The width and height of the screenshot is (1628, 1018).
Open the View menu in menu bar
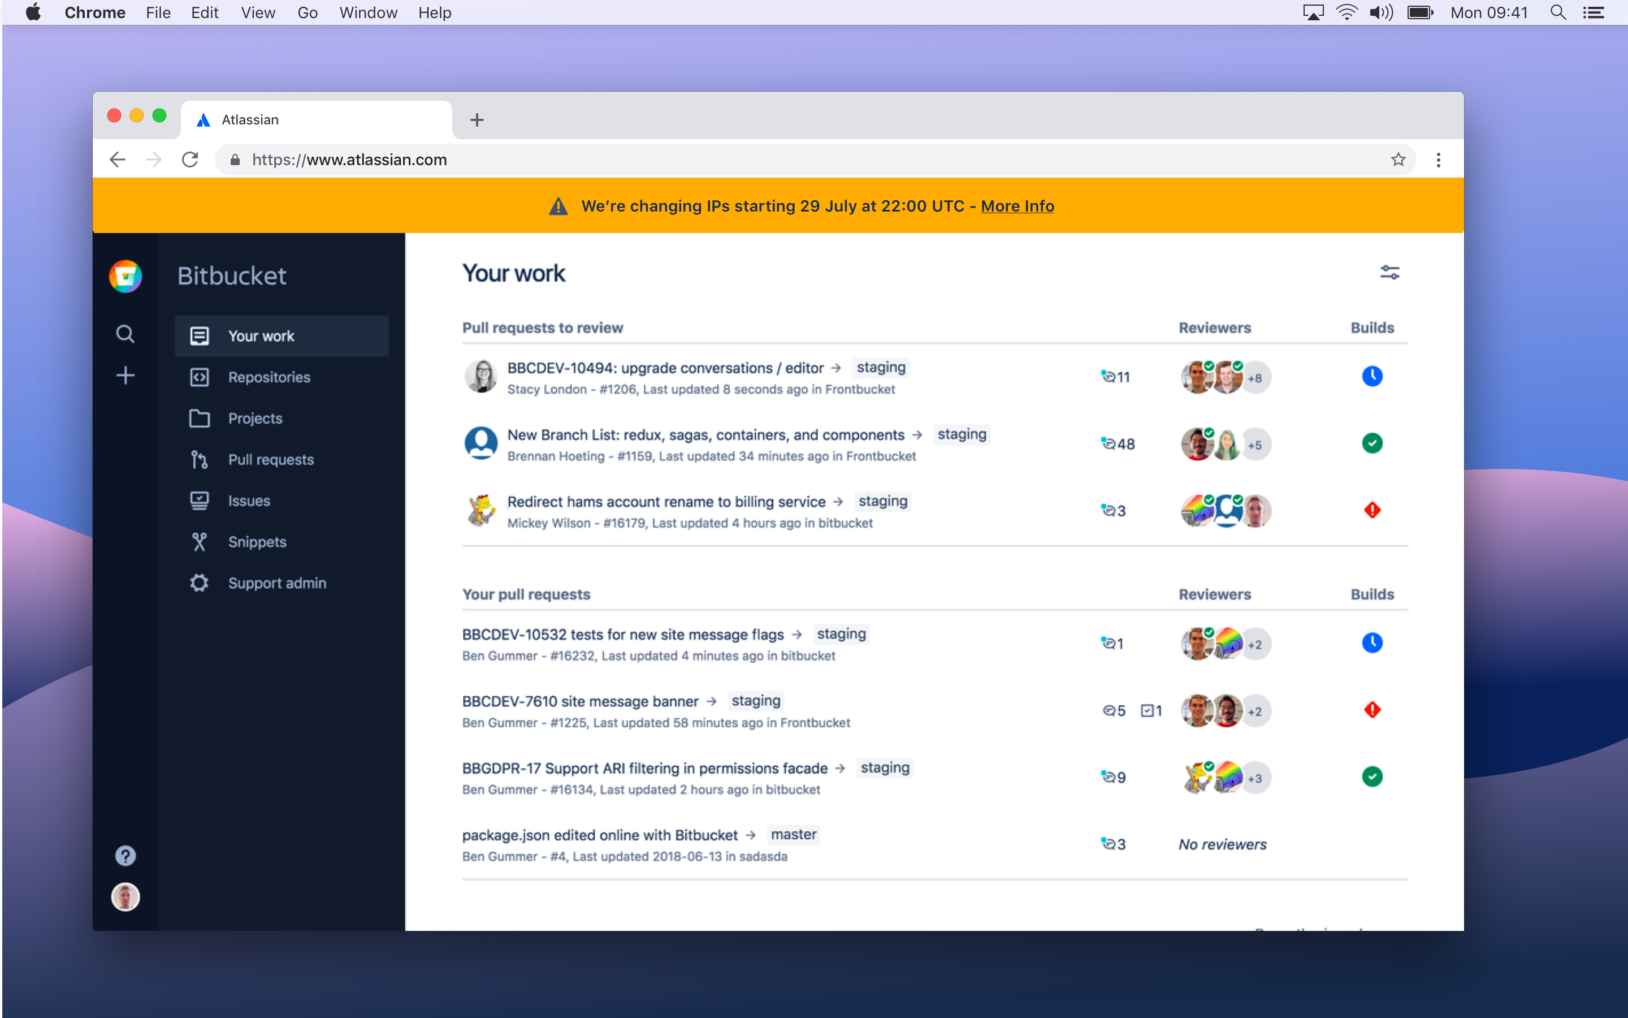click(x=258, y=12)
